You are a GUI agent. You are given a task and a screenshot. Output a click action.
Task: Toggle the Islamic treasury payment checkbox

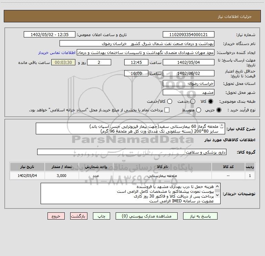coord(167,110)
